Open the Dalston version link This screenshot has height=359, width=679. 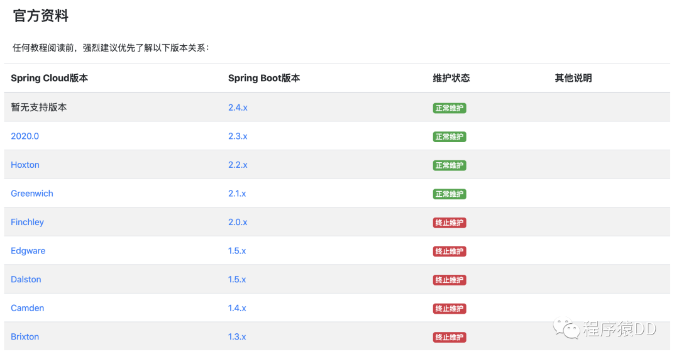click(26, 279)
